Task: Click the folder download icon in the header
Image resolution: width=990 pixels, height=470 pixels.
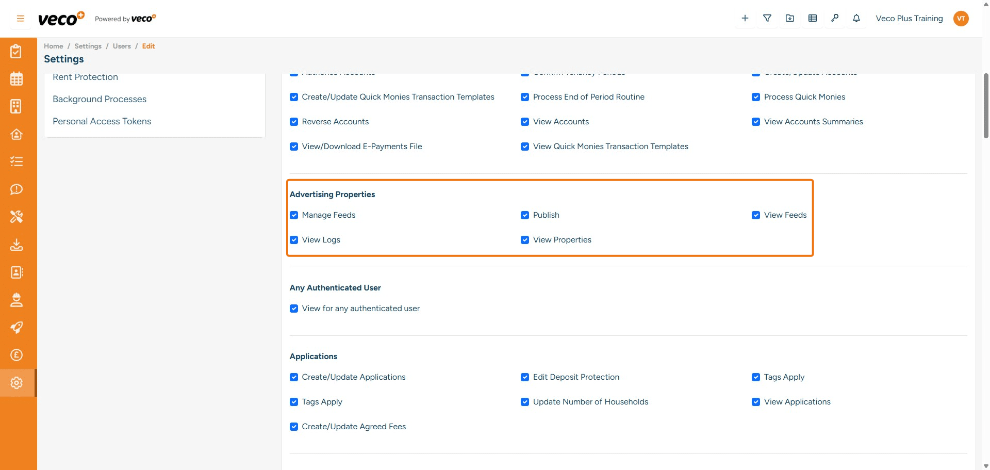Action: click(789, 19)
